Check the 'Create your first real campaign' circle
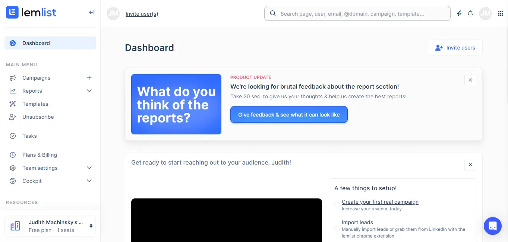Screen dimensions: 508x242 337,205
